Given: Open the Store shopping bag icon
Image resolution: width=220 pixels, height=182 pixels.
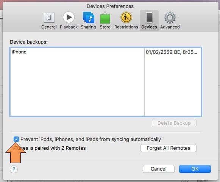Looking at the screenshot, I should 105,18.
